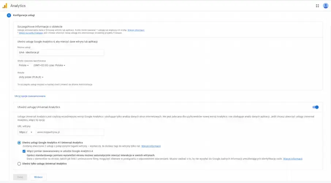Click the Google Analytics logo

(x=5, y=6)
